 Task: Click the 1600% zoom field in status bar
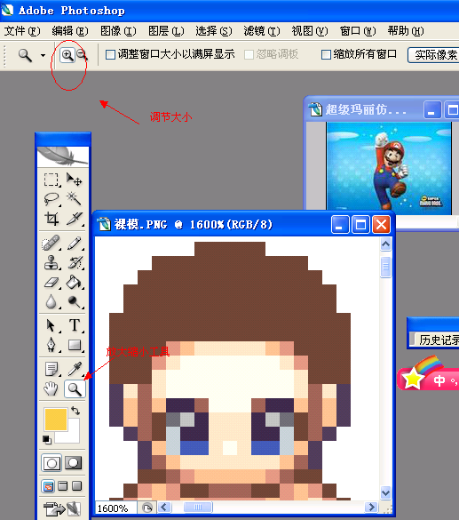tap(116, 508)
